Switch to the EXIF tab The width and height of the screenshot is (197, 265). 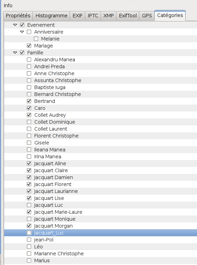tap(78, 16)
